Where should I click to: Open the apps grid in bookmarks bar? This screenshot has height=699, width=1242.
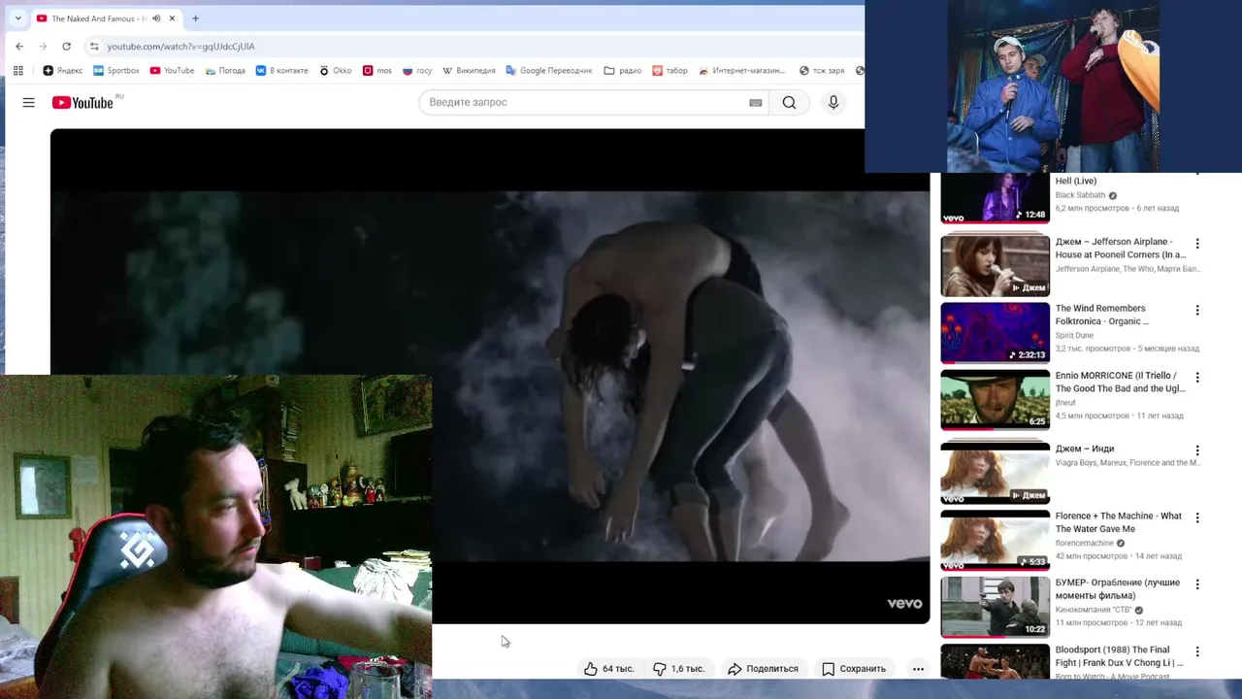pyautogui.click(x=17, y=70)
